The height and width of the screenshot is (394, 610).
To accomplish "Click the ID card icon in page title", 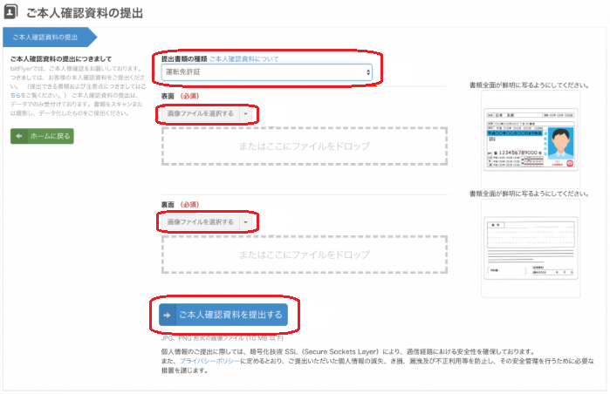I will [x=10, y=12].
